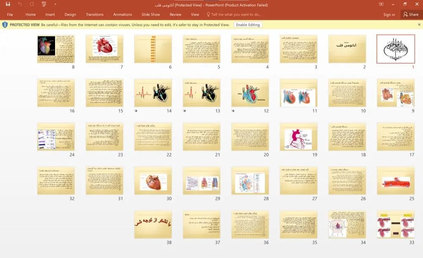Open the Slide Show tab
The height and width of the screenshot is (258, 423).
click(151, 14)
